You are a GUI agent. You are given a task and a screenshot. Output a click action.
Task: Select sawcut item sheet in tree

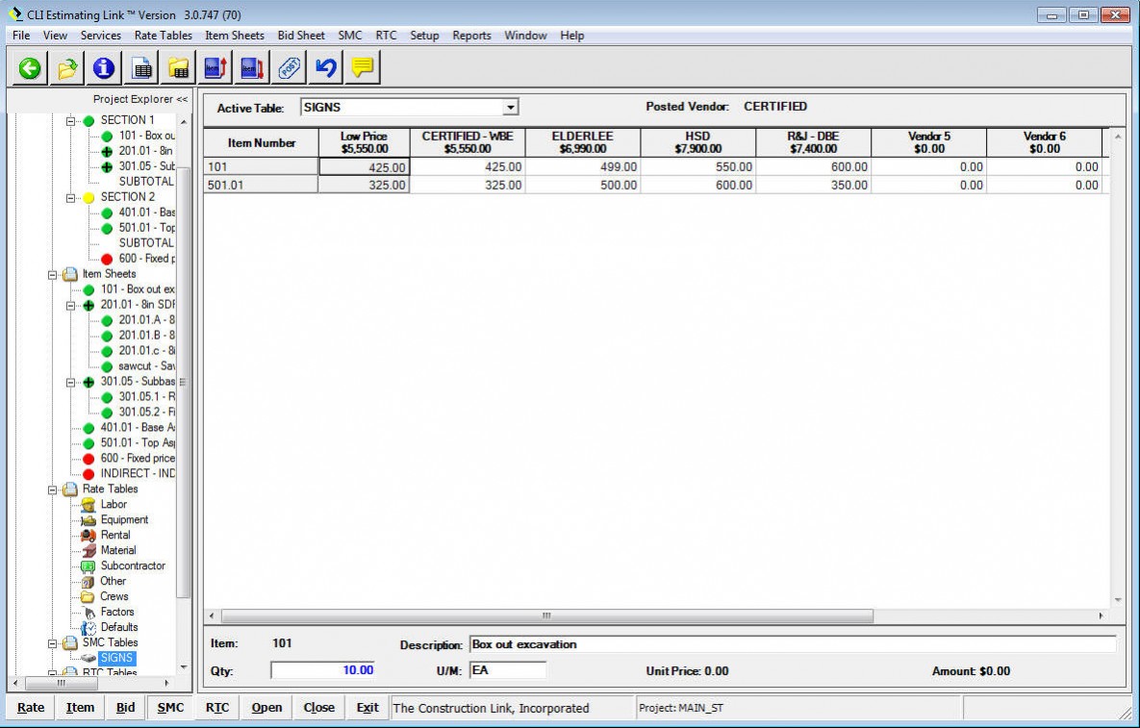147,366
